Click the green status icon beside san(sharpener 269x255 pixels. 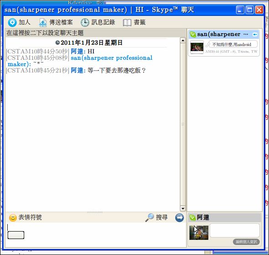pyautogui.click(x=193, y=35)
